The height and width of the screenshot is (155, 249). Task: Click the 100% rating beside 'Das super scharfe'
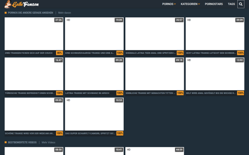tap(120, 134)
